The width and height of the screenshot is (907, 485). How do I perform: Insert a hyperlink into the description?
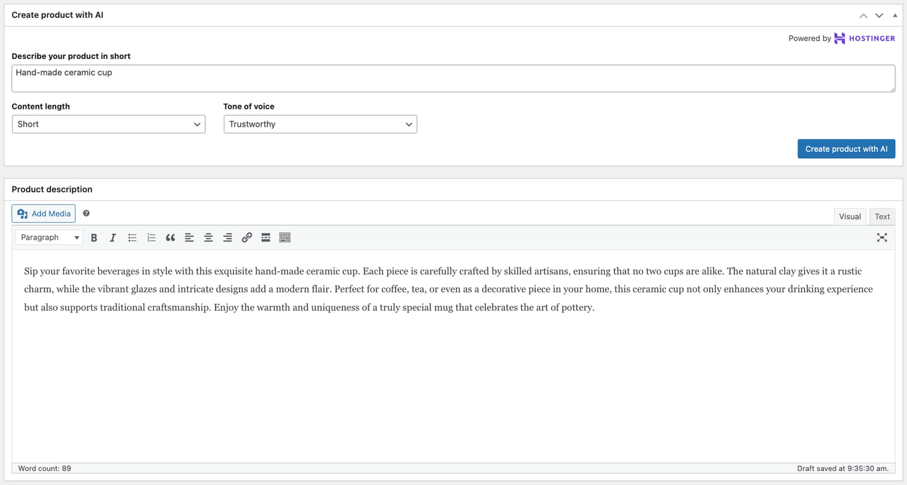tap(246, 237)
